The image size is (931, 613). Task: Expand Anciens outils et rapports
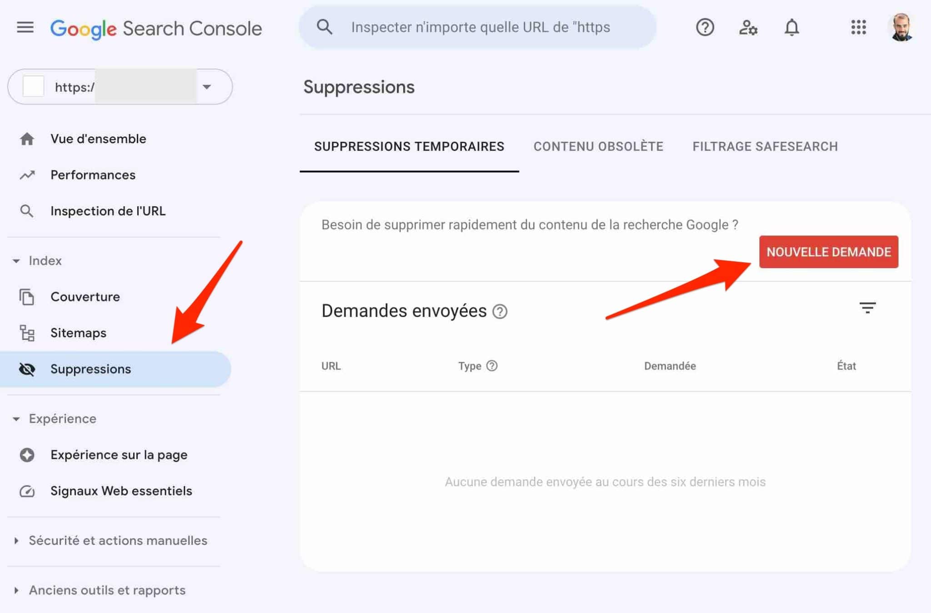coord(99,590)
